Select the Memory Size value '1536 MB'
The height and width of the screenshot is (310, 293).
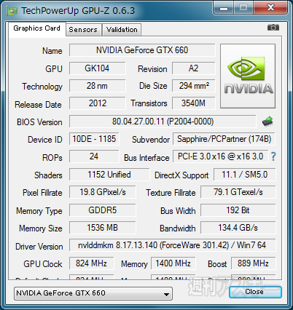tap(103, 228)
